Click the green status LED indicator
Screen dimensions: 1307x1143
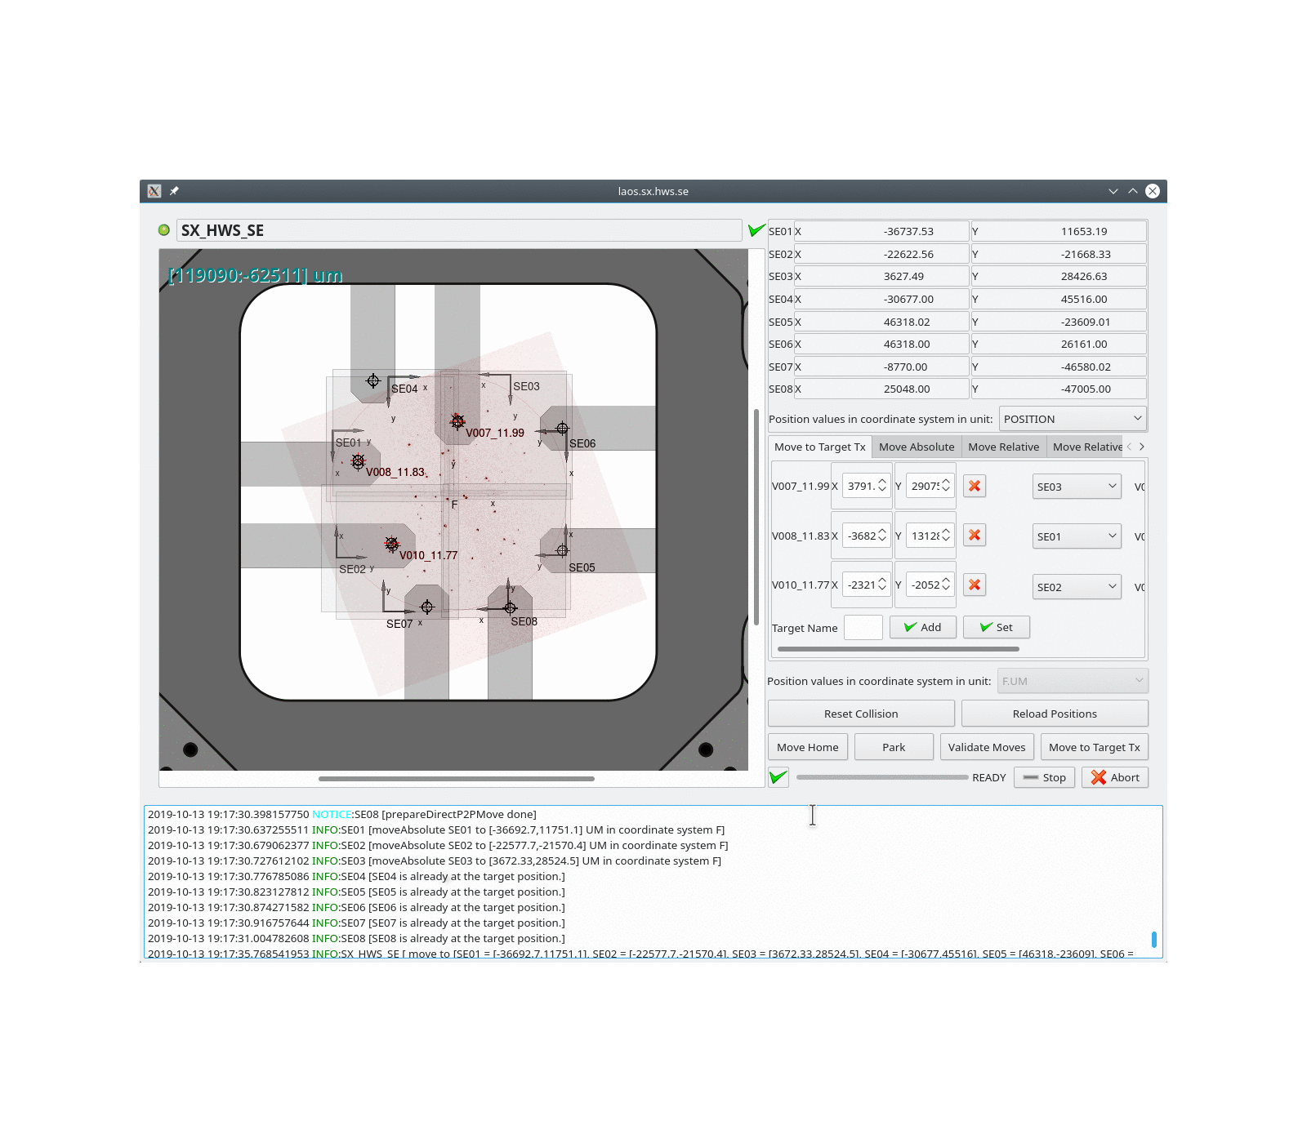tap(164, 230)
